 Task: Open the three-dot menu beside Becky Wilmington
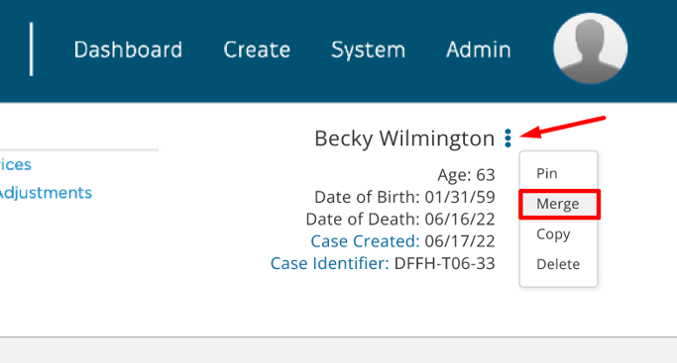coord(508,138)
